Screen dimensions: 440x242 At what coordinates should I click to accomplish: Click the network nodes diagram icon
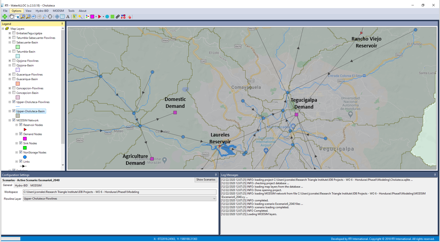(x=87, y=16)
